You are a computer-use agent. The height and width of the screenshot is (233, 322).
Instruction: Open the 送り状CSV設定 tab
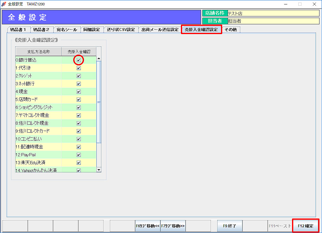[121, 30]
